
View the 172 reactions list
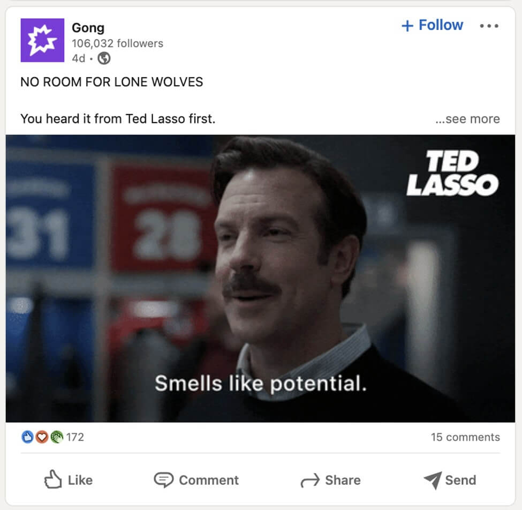(75, 437)
